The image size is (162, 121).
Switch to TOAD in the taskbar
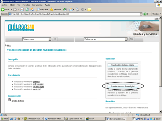[90, 119]
